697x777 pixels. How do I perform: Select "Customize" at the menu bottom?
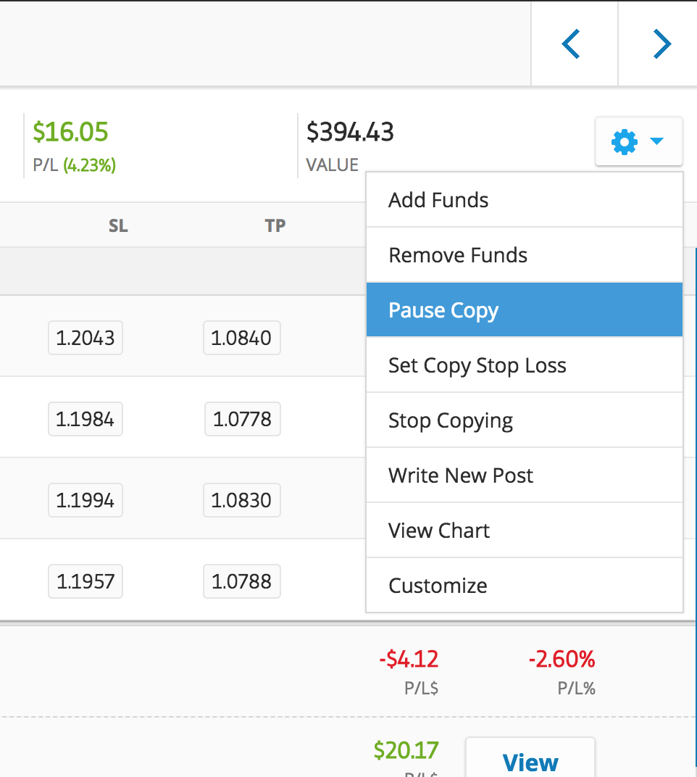tap(438, 585)
